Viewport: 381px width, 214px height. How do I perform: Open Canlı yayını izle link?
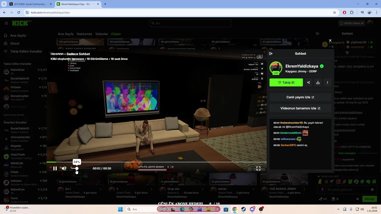300,97
